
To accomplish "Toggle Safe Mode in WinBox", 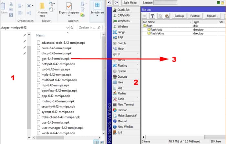I will tap(130, 3).
